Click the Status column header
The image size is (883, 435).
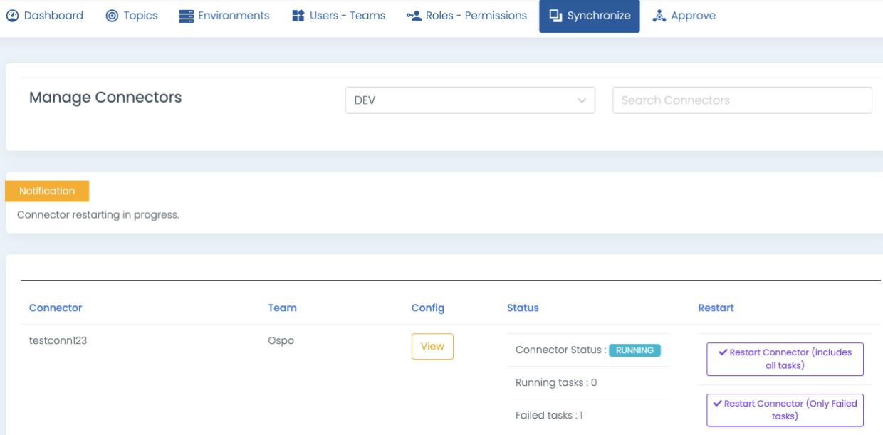(523, 308)
